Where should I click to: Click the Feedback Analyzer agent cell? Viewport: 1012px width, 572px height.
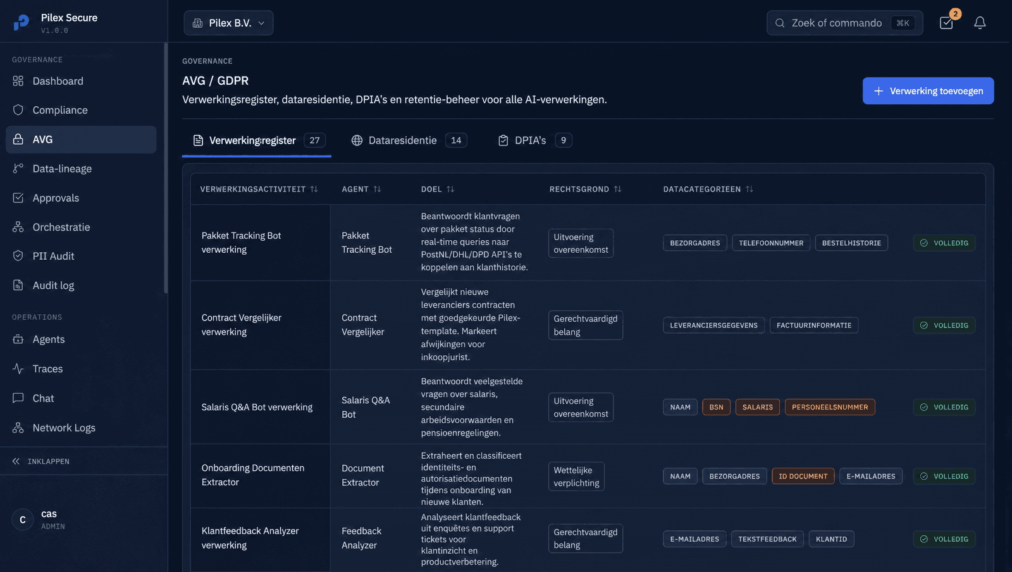[x=361, y=538]
